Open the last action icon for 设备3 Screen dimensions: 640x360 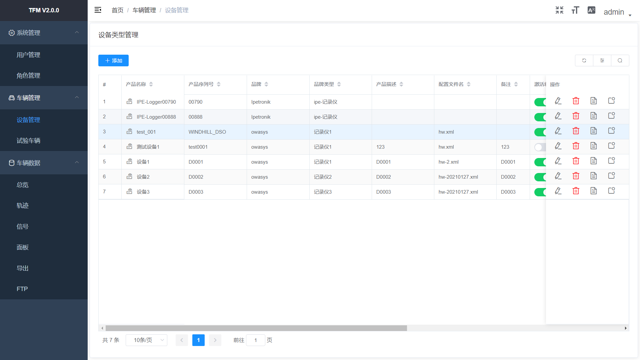(611, 191)
